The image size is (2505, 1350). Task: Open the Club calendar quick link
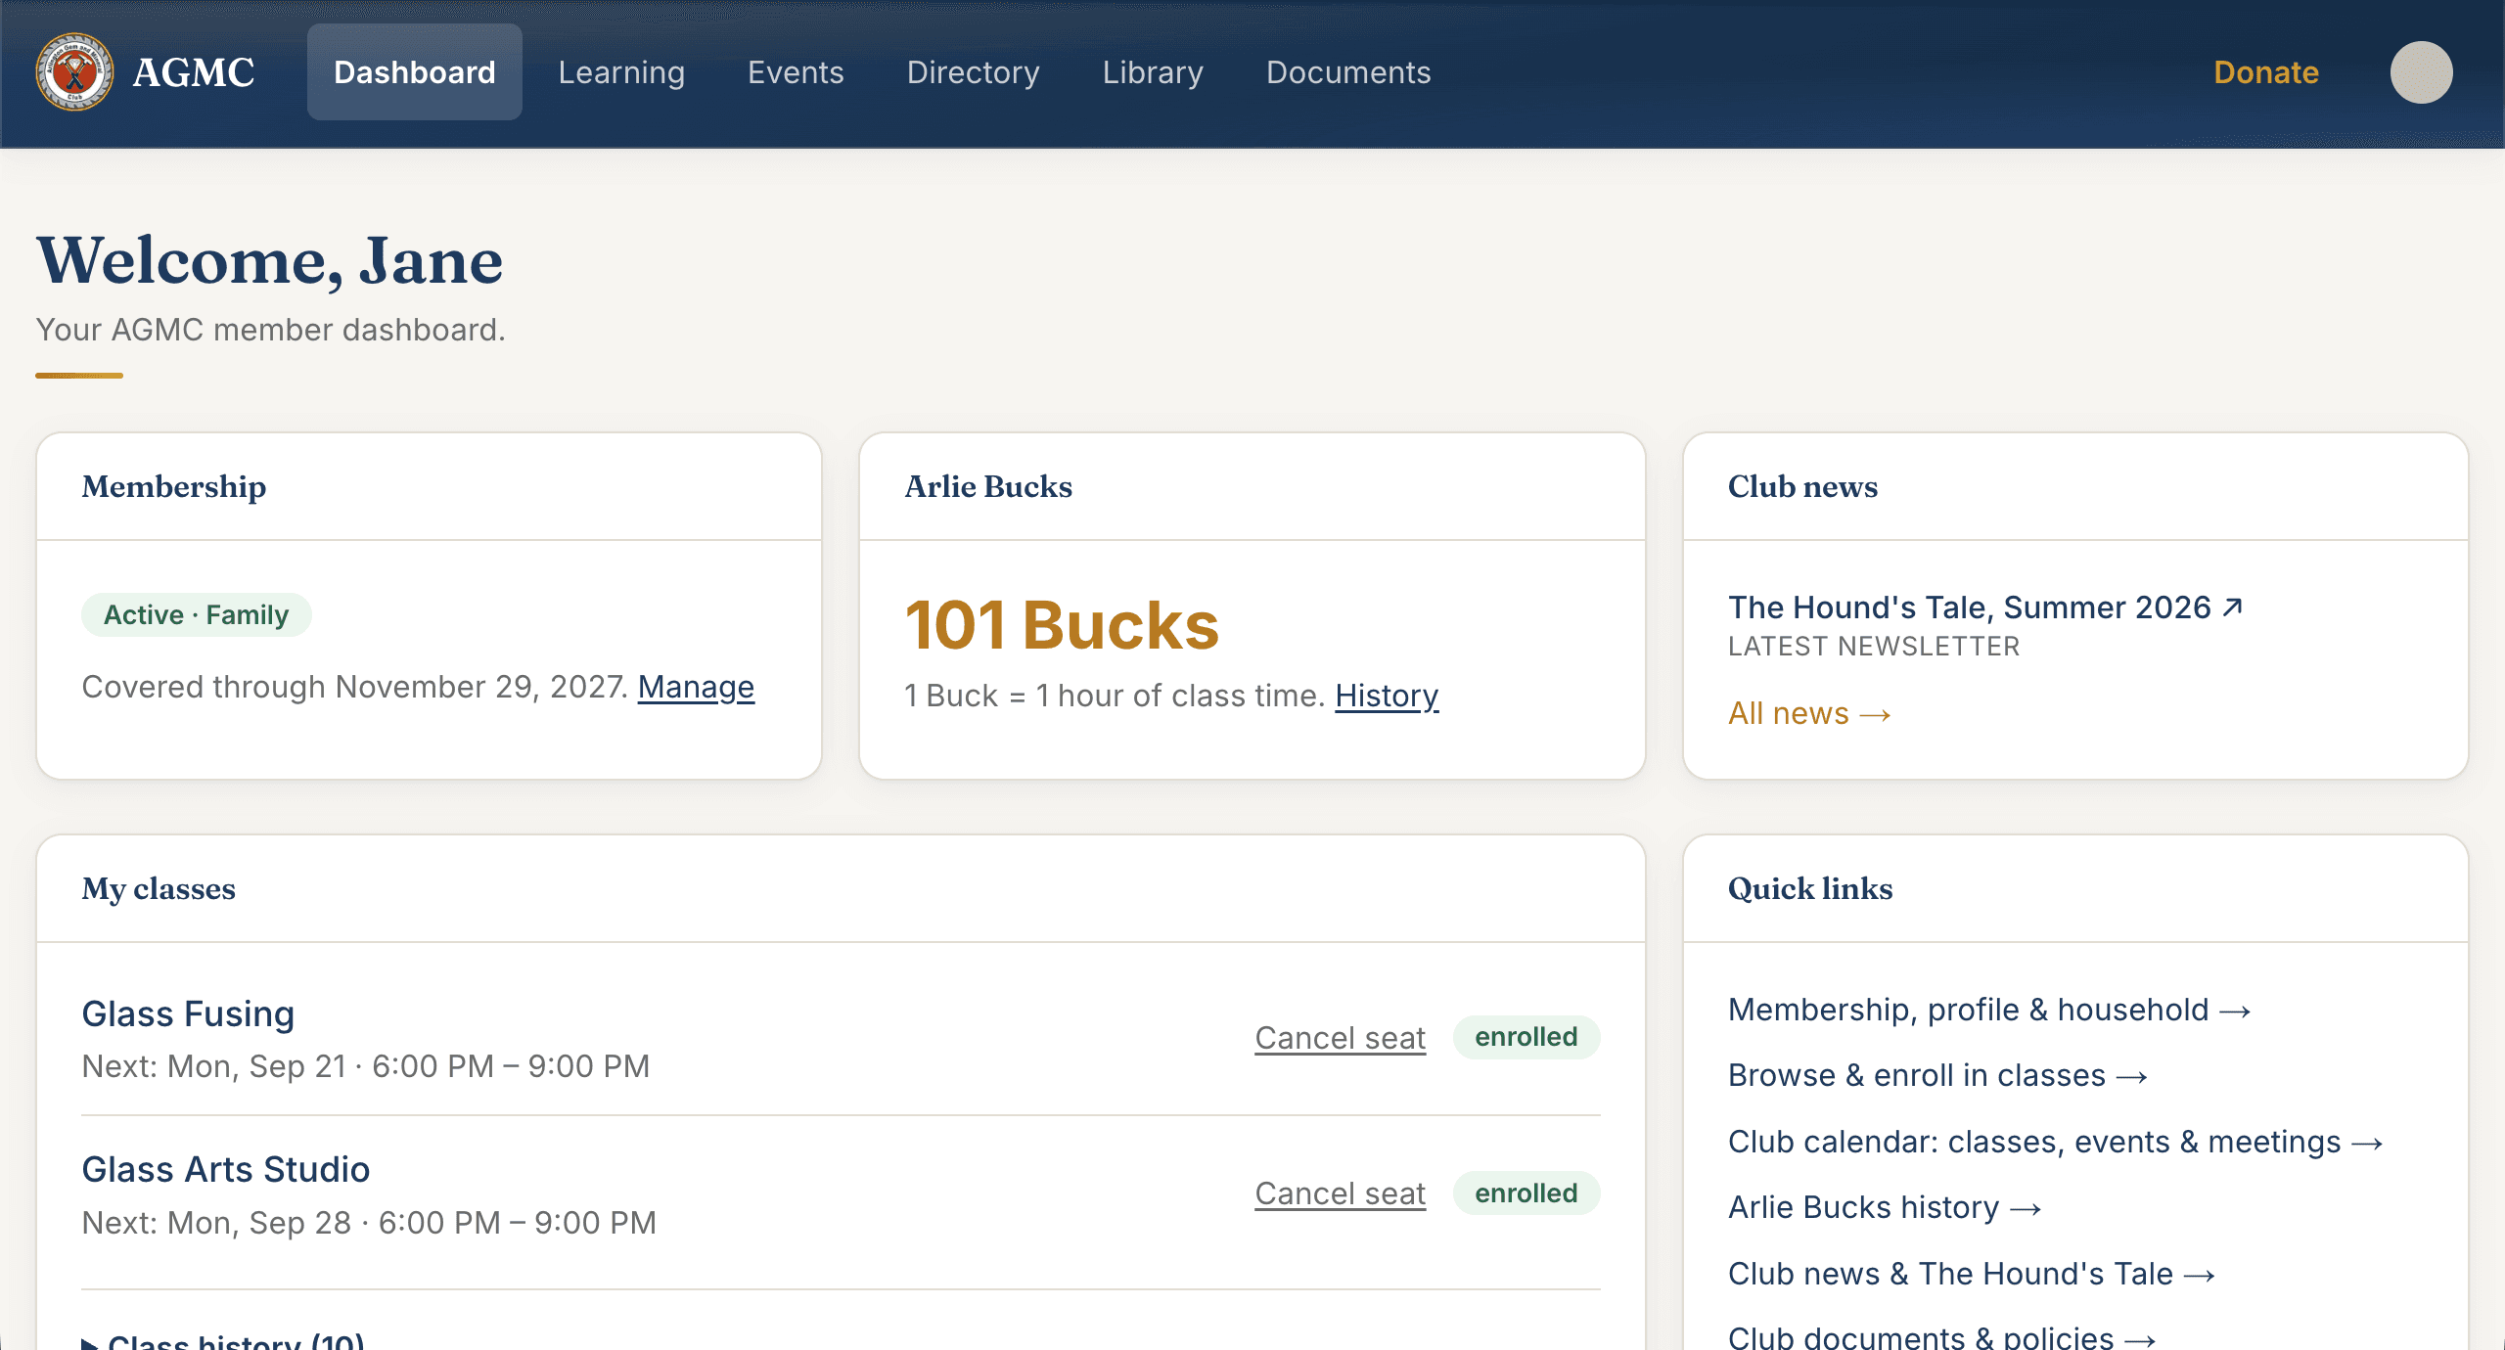point(2055,1142)
